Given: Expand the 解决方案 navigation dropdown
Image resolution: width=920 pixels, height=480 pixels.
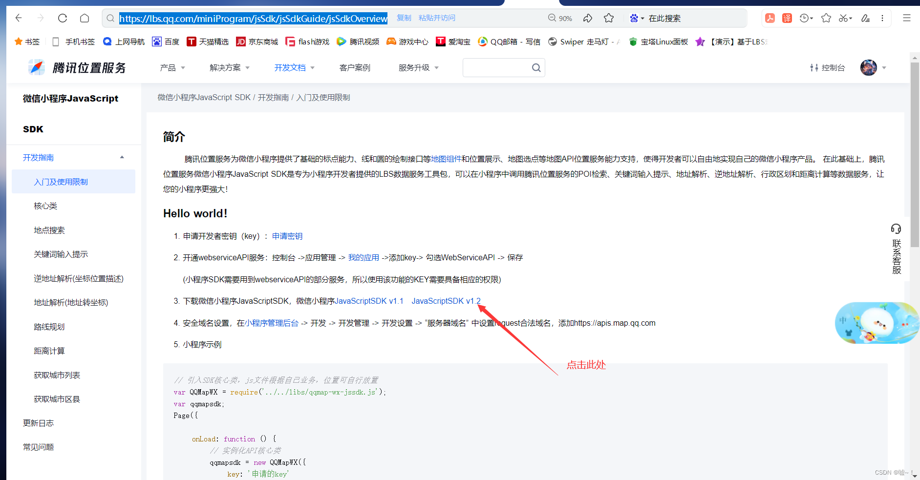Looking at the screenshot, I should coord(230,67).
